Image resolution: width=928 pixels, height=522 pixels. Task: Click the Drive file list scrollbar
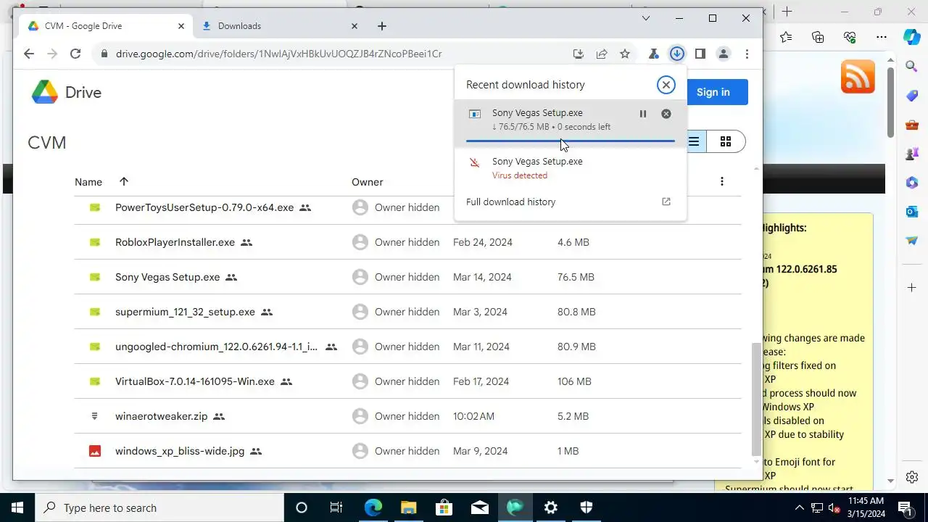(x=757, y=399)
